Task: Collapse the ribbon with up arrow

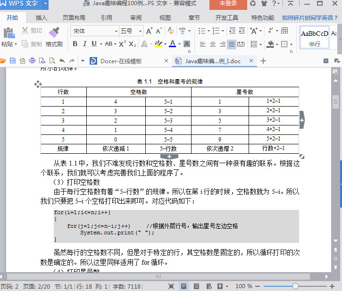Action: point(290,3)
